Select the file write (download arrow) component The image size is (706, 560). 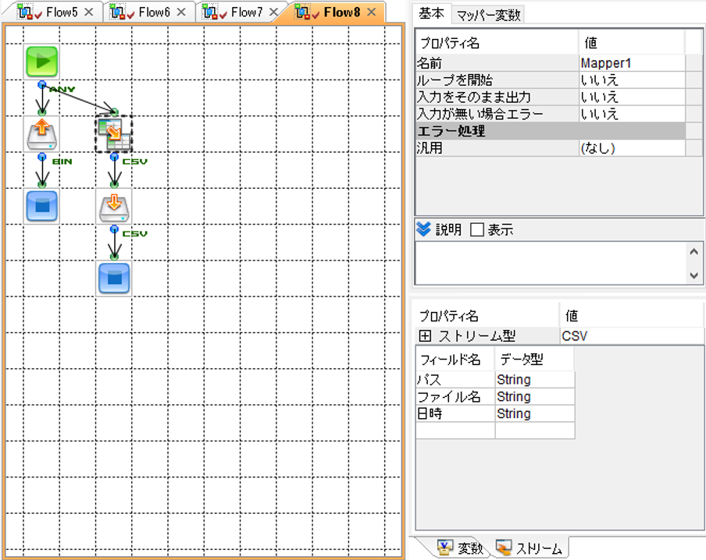click(114, 207)
